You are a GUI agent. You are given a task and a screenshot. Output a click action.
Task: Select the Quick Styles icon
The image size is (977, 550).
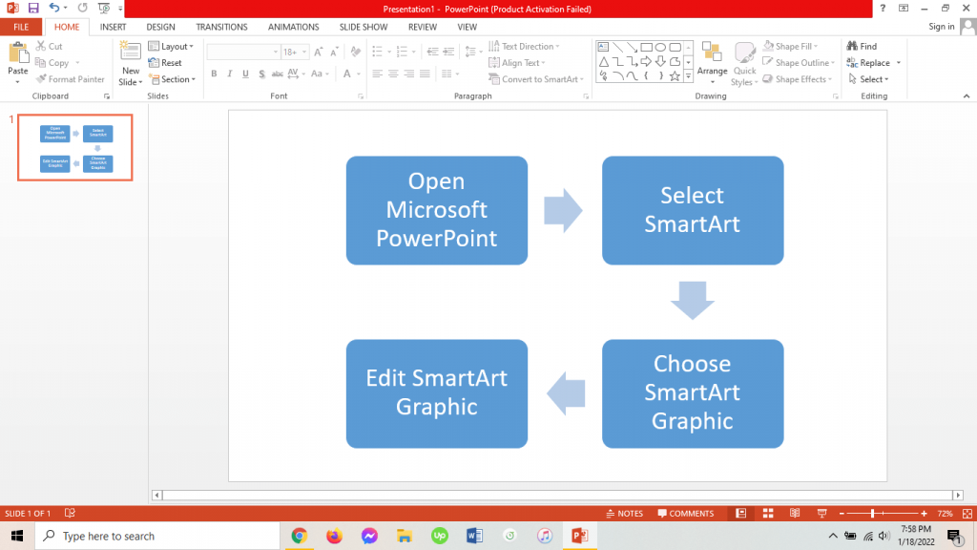pos(744,62)
